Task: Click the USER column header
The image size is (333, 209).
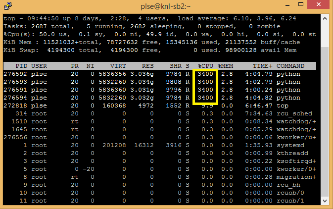Action: tap(39, 66)
